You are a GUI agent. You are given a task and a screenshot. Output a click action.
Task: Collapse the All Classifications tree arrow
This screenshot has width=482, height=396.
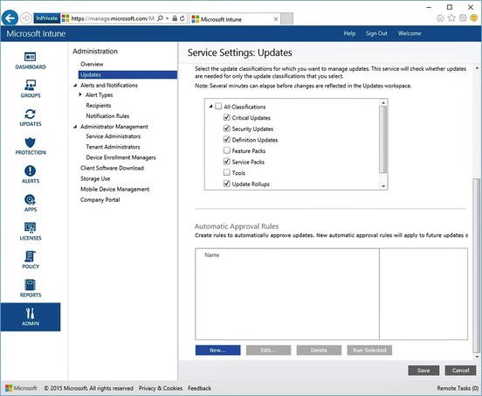(x=211, y=107)
